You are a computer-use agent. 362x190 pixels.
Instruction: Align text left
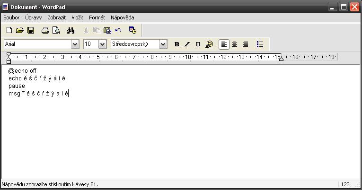click(x=224, y=44)
